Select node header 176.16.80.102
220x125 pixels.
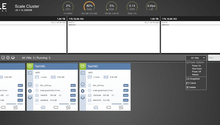tap(114, 19)
